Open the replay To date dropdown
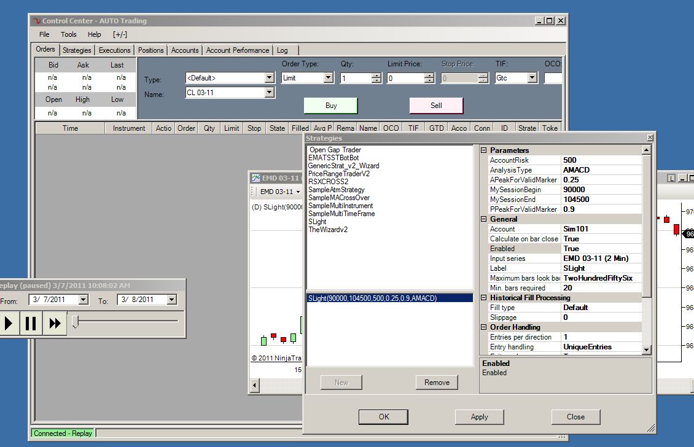Viewport: 694px width, 447px height. [x=172, y=300]
